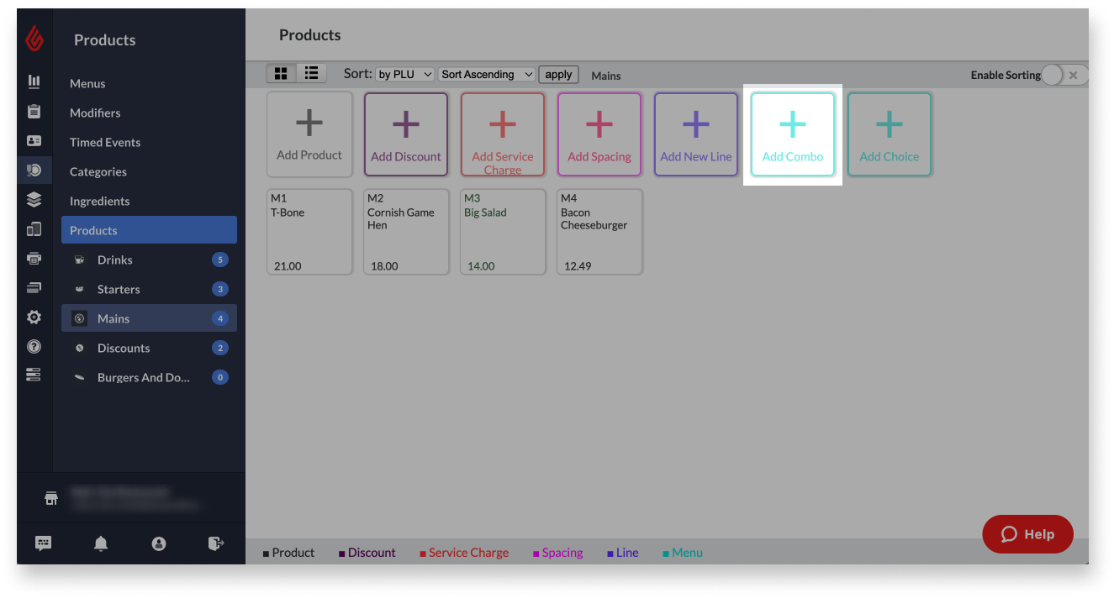
Task: Switch to list view layout
Action: coord(311,74)
